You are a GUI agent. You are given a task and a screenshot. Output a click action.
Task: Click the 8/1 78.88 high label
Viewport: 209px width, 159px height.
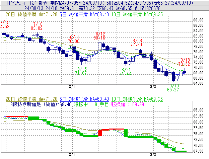tap(74, 39)
